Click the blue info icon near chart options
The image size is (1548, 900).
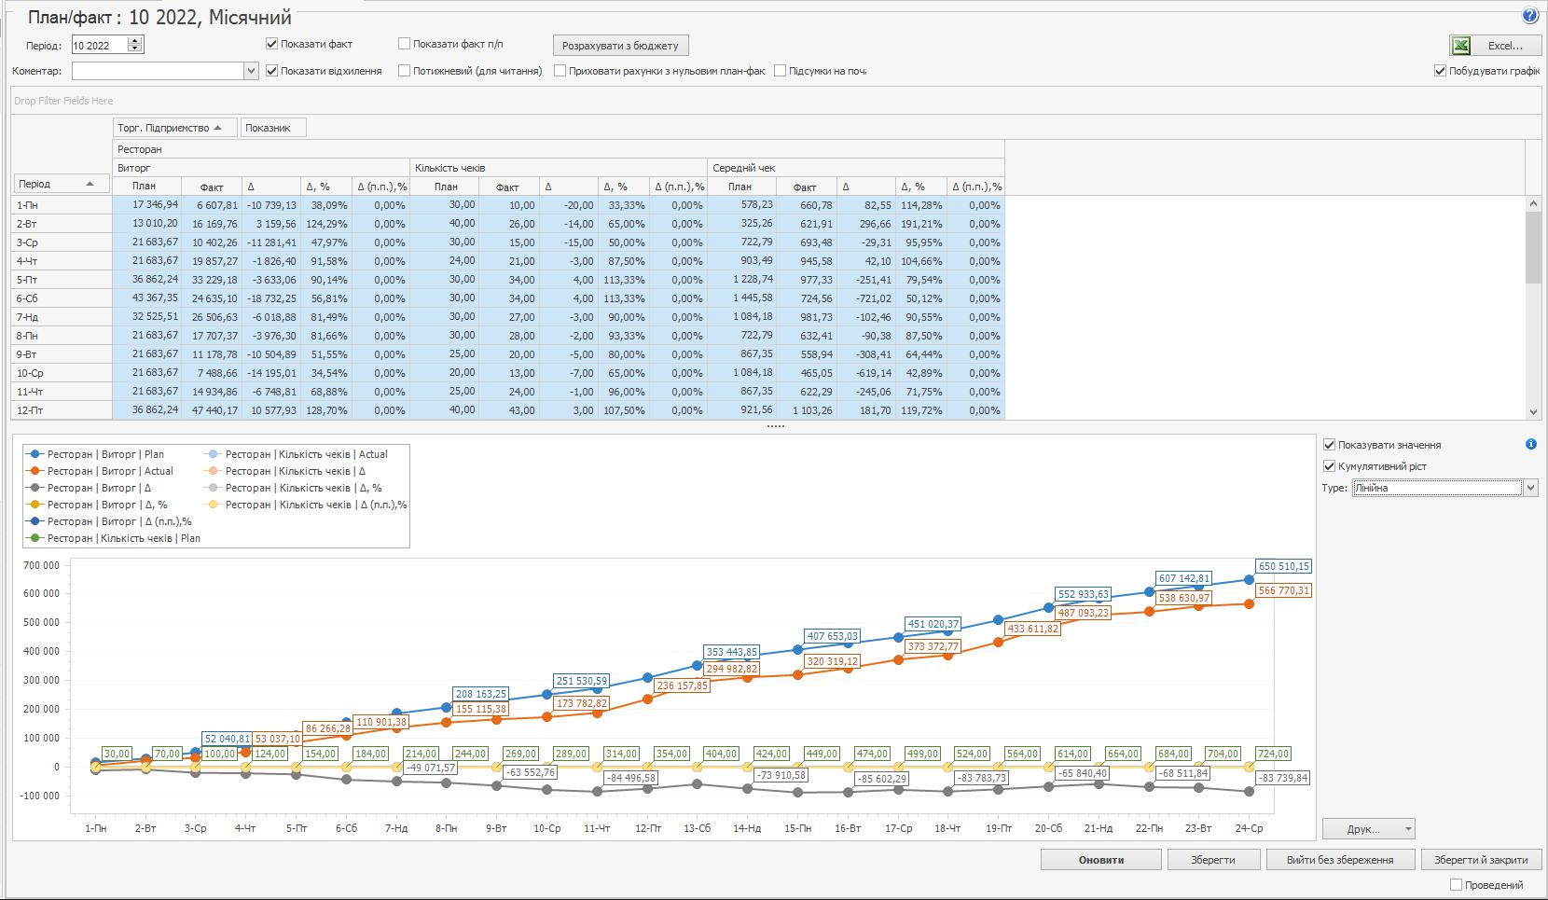[x=1530, y=445]
